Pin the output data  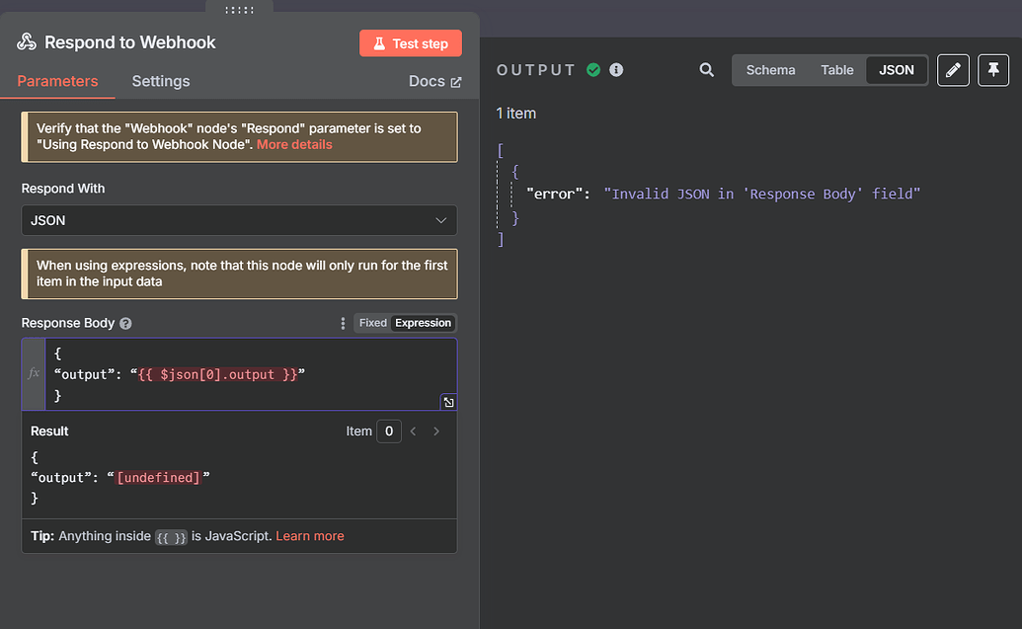(x=993, y=70)
